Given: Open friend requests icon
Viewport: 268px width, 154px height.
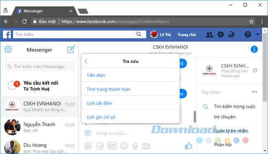Looking at the screenshot, I should (209, 35).
